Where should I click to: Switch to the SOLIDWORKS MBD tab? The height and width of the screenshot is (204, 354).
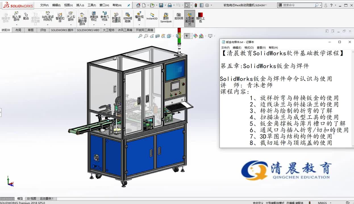88,30
